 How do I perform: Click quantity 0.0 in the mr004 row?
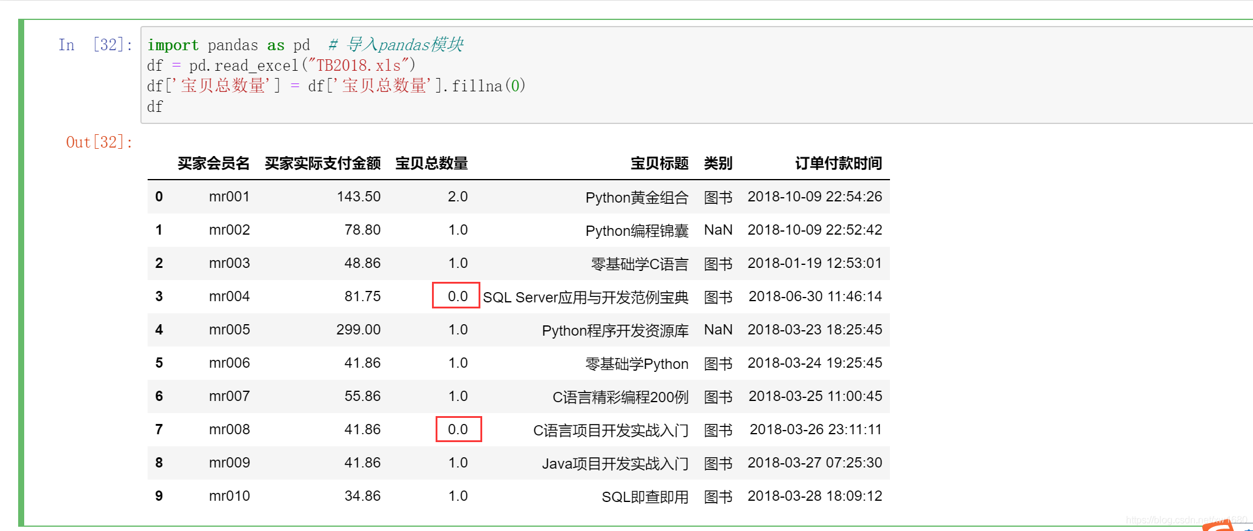point(458,296)
